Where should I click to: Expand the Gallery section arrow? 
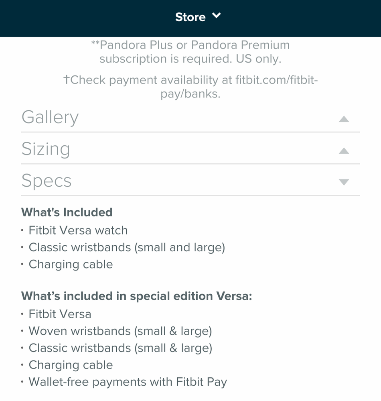(344, 119)
